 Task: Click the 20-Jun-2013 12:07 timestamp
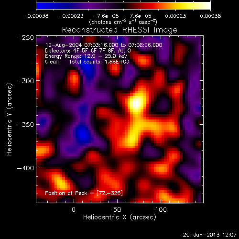point(209,235)
